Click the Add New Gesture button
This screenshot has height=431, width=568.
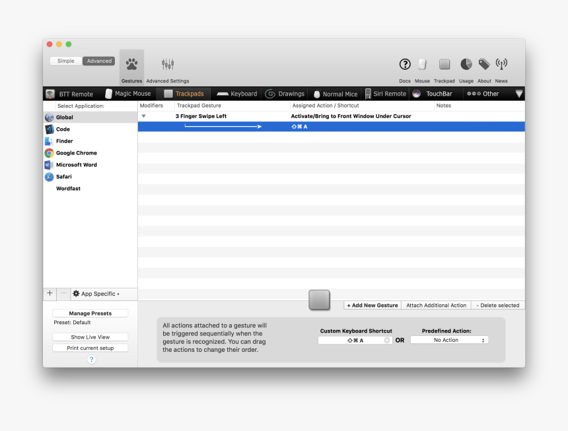(372, 305)
